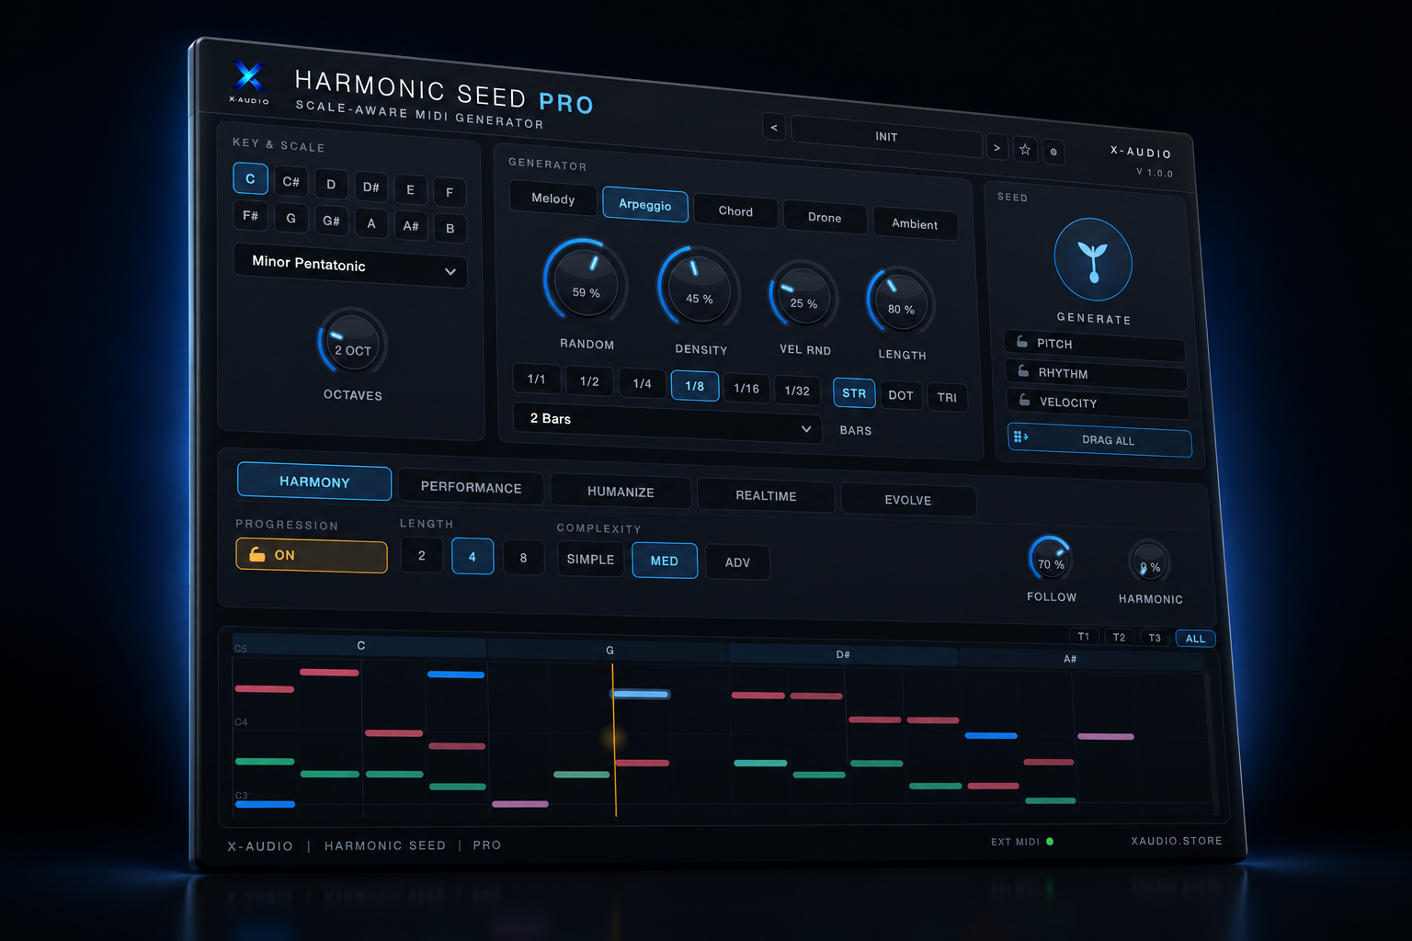Choose the Drone generator mode

click(825, 218)
